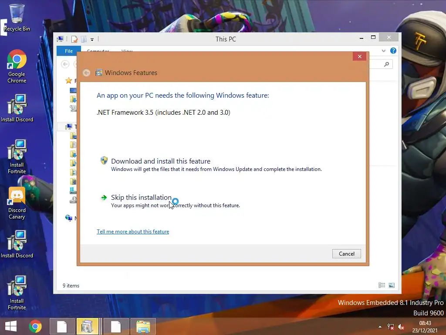Screen dimensions: 446x335
Task: Open Discord Canary desktop shortcut
Action: click(x=17, y=203)
